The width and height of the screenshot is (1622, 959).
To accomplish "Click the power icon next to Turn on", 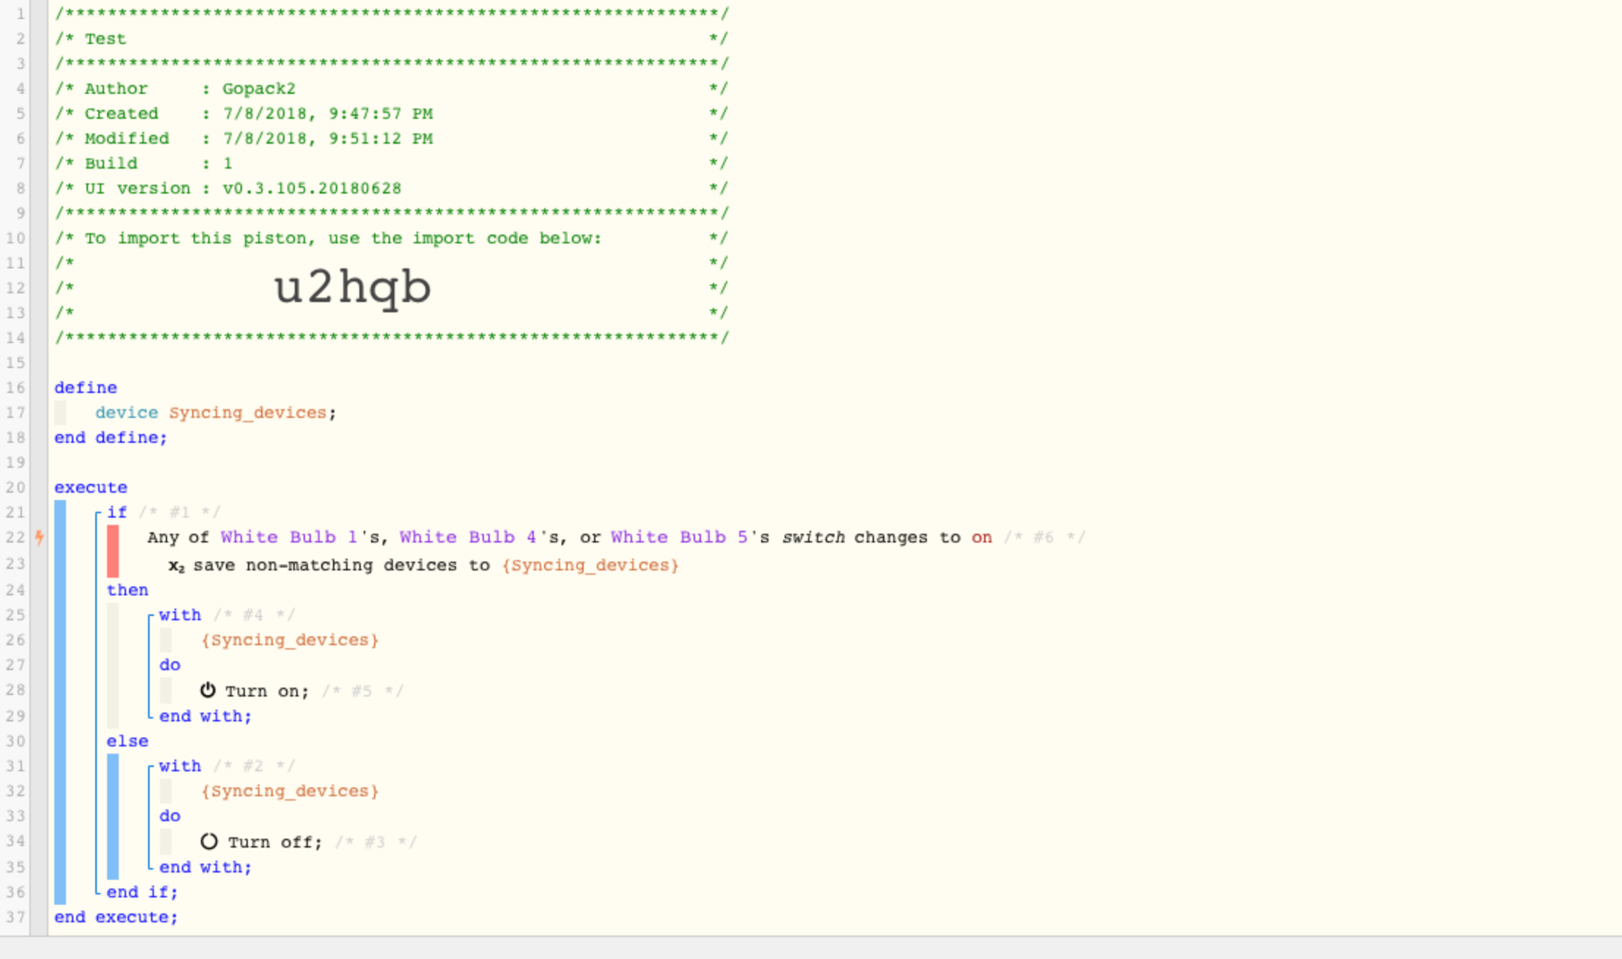I will point(208,690).
